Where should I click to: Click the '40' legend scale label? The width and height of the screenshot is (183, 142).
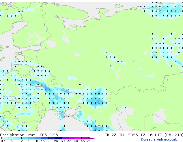(76, 141)
